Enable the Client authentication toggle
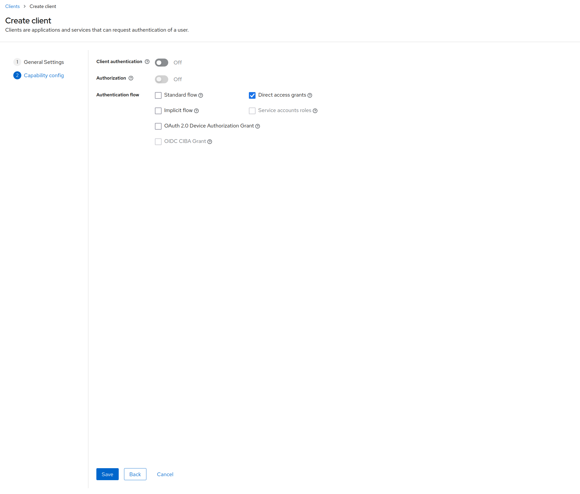Viewport: 580px width, 494px height. (x=162, y=62)
